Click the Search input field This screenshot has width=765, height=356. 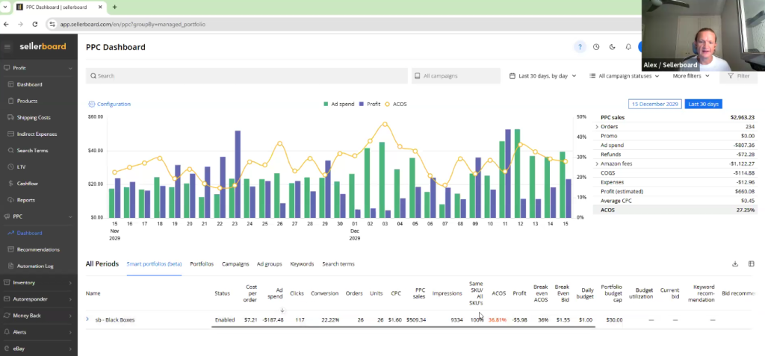(247, 76)
